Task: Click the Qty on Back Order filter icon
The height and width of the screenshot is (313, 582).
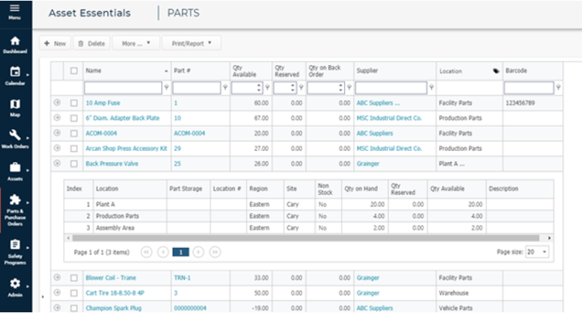Action: tap(349, 87)
